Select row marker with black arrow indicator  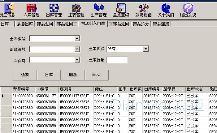pos(6,96)
